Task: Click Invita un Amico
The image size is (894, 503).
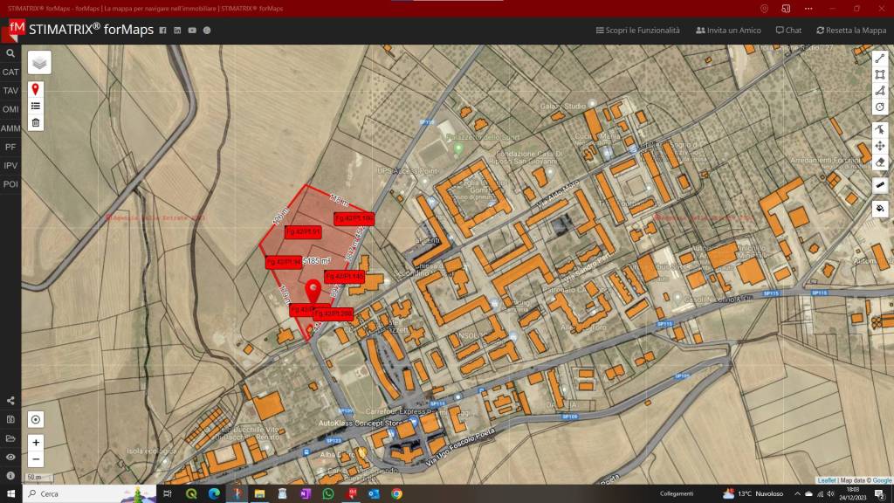Action: [x=728, y=31]
